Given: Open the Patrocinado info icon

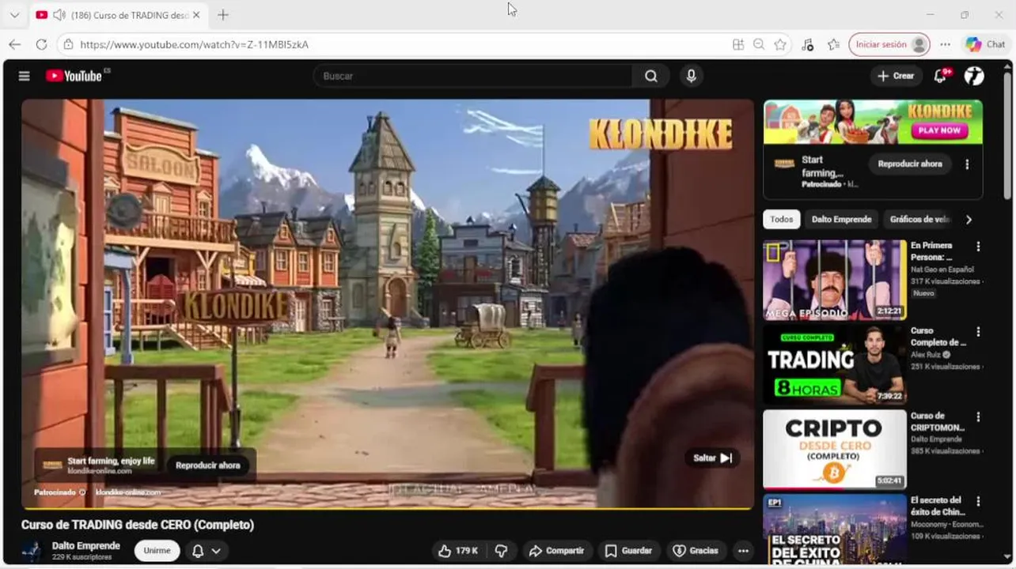Looking at the screenshot, I should [x=82, y=492].
